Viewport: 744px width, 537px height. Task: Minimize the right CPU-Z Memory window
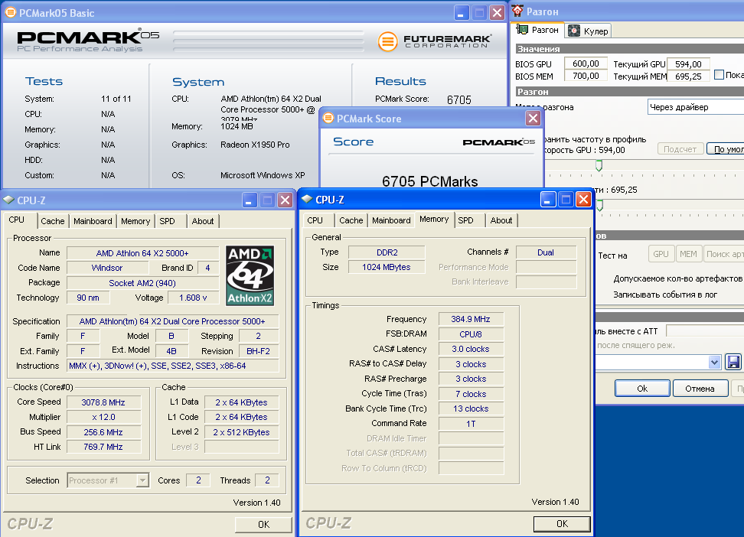547,199
